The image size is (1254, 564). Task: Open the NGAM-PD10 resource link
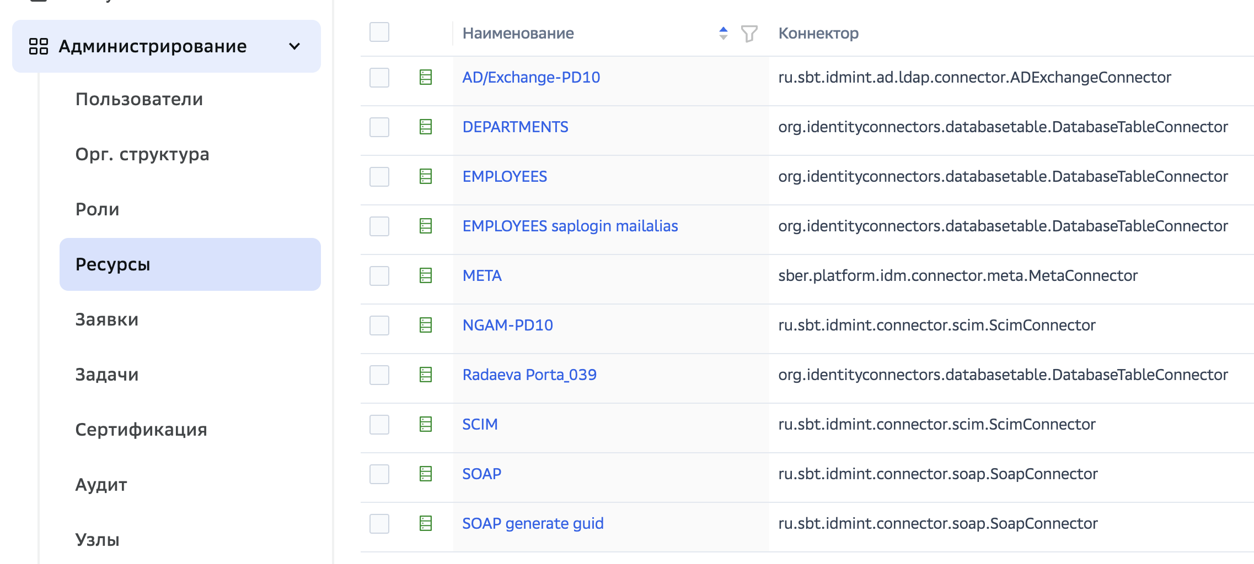(507, 325)
